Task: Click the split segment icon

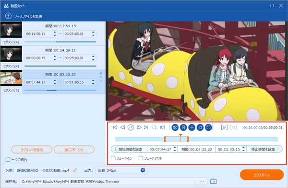Action: [175, 127]
